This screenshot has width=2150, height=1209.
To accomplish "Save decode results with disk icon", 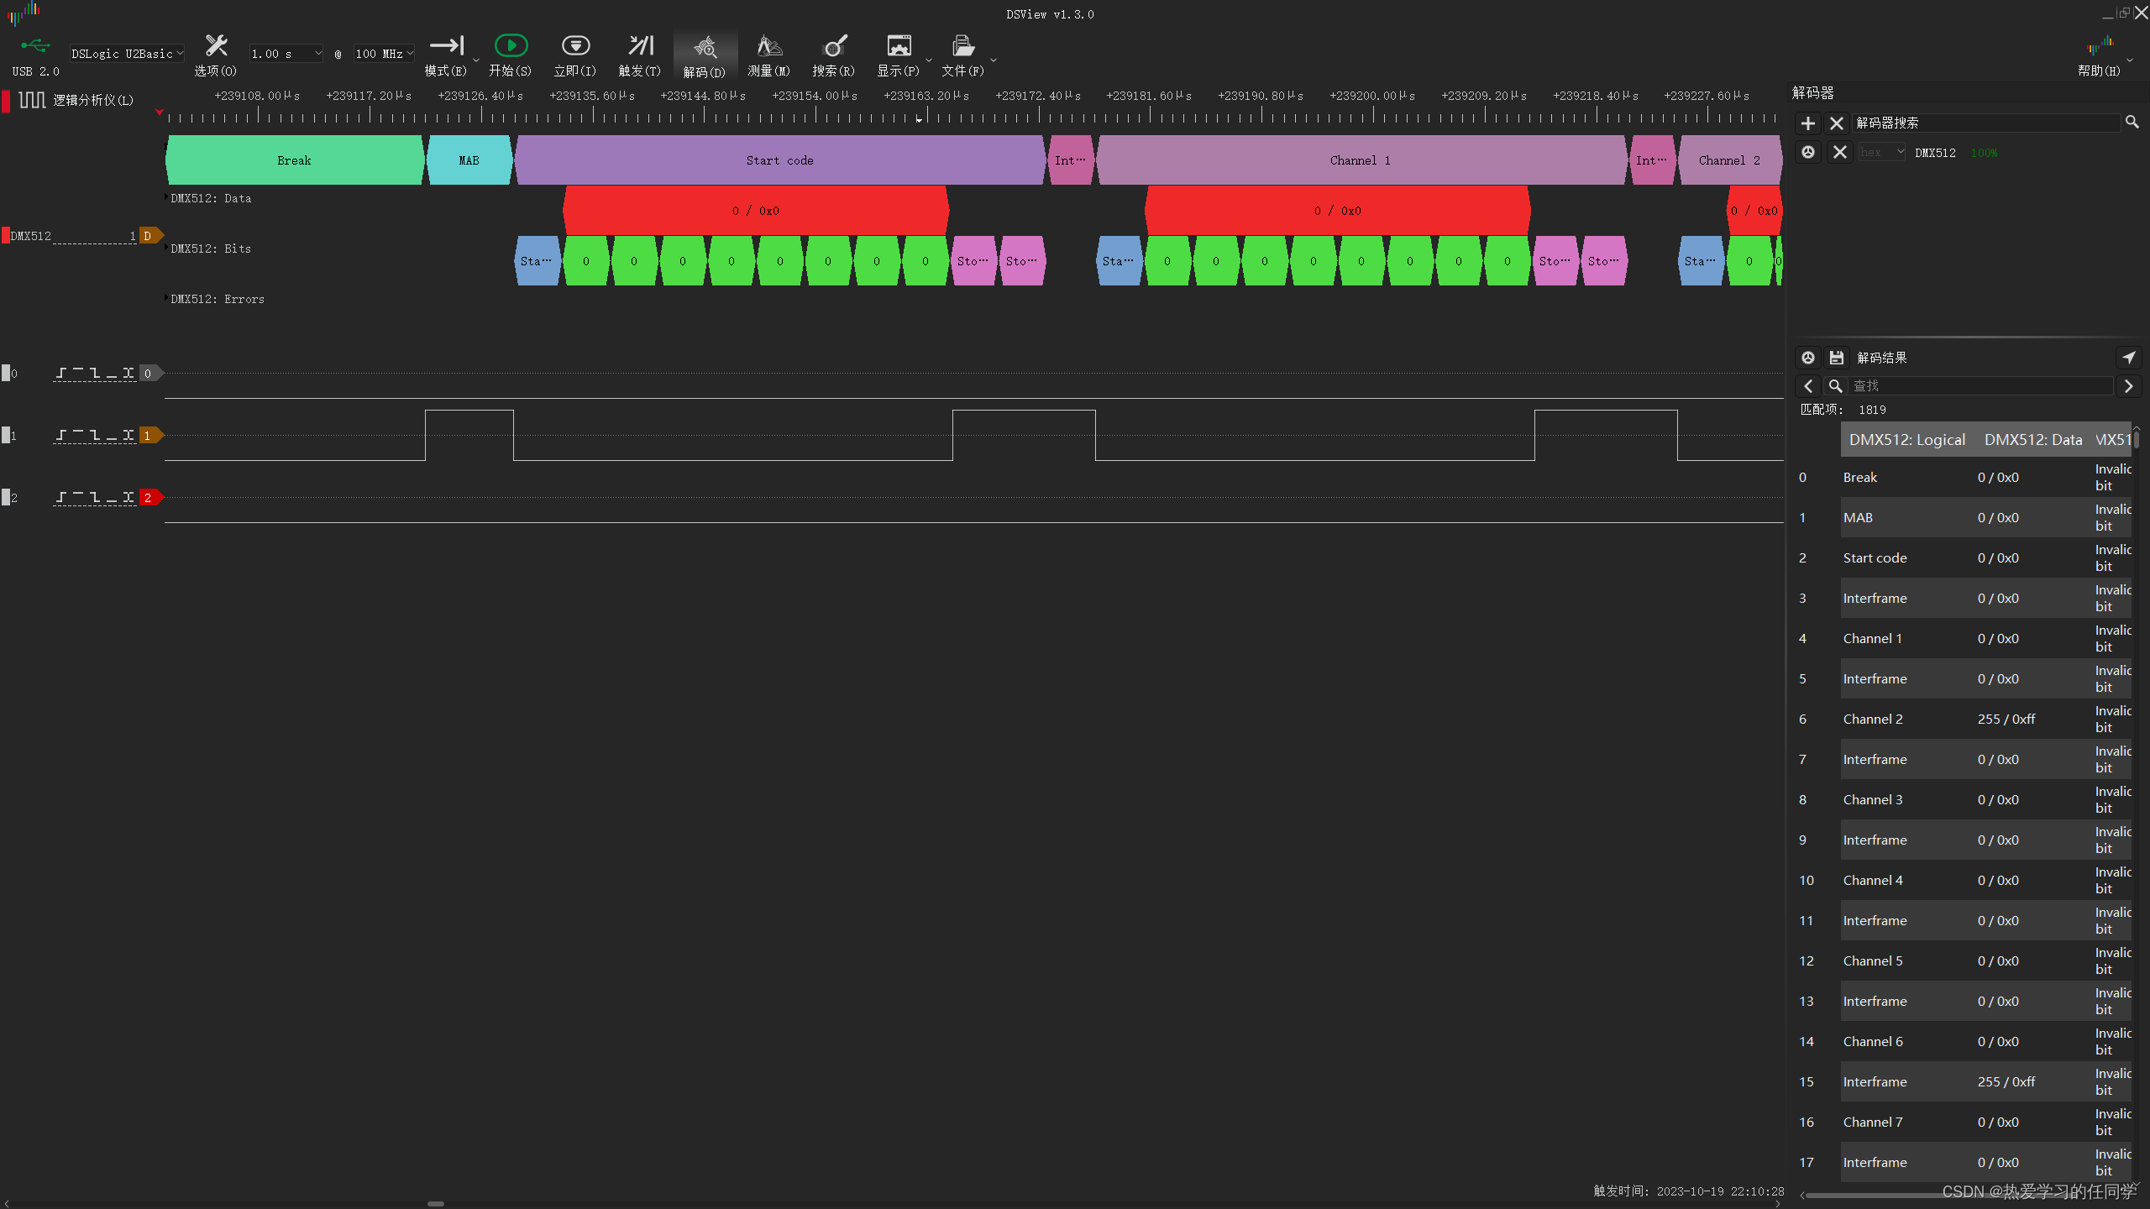I will pos(1837,358).
